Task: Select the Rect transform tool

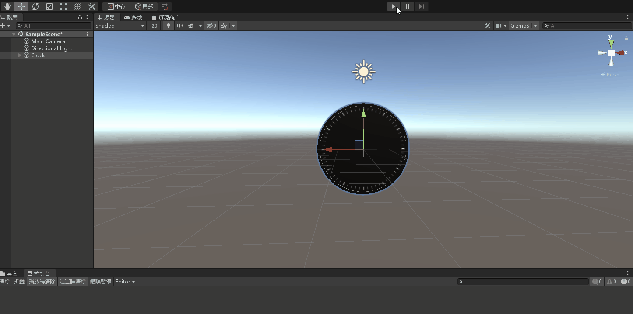Action: tap(63, 7)
